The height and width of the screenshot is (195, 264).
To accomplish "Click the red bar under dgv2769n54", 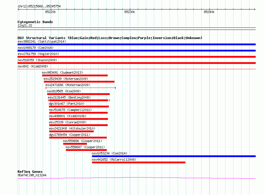I will [x=78, y=138].
